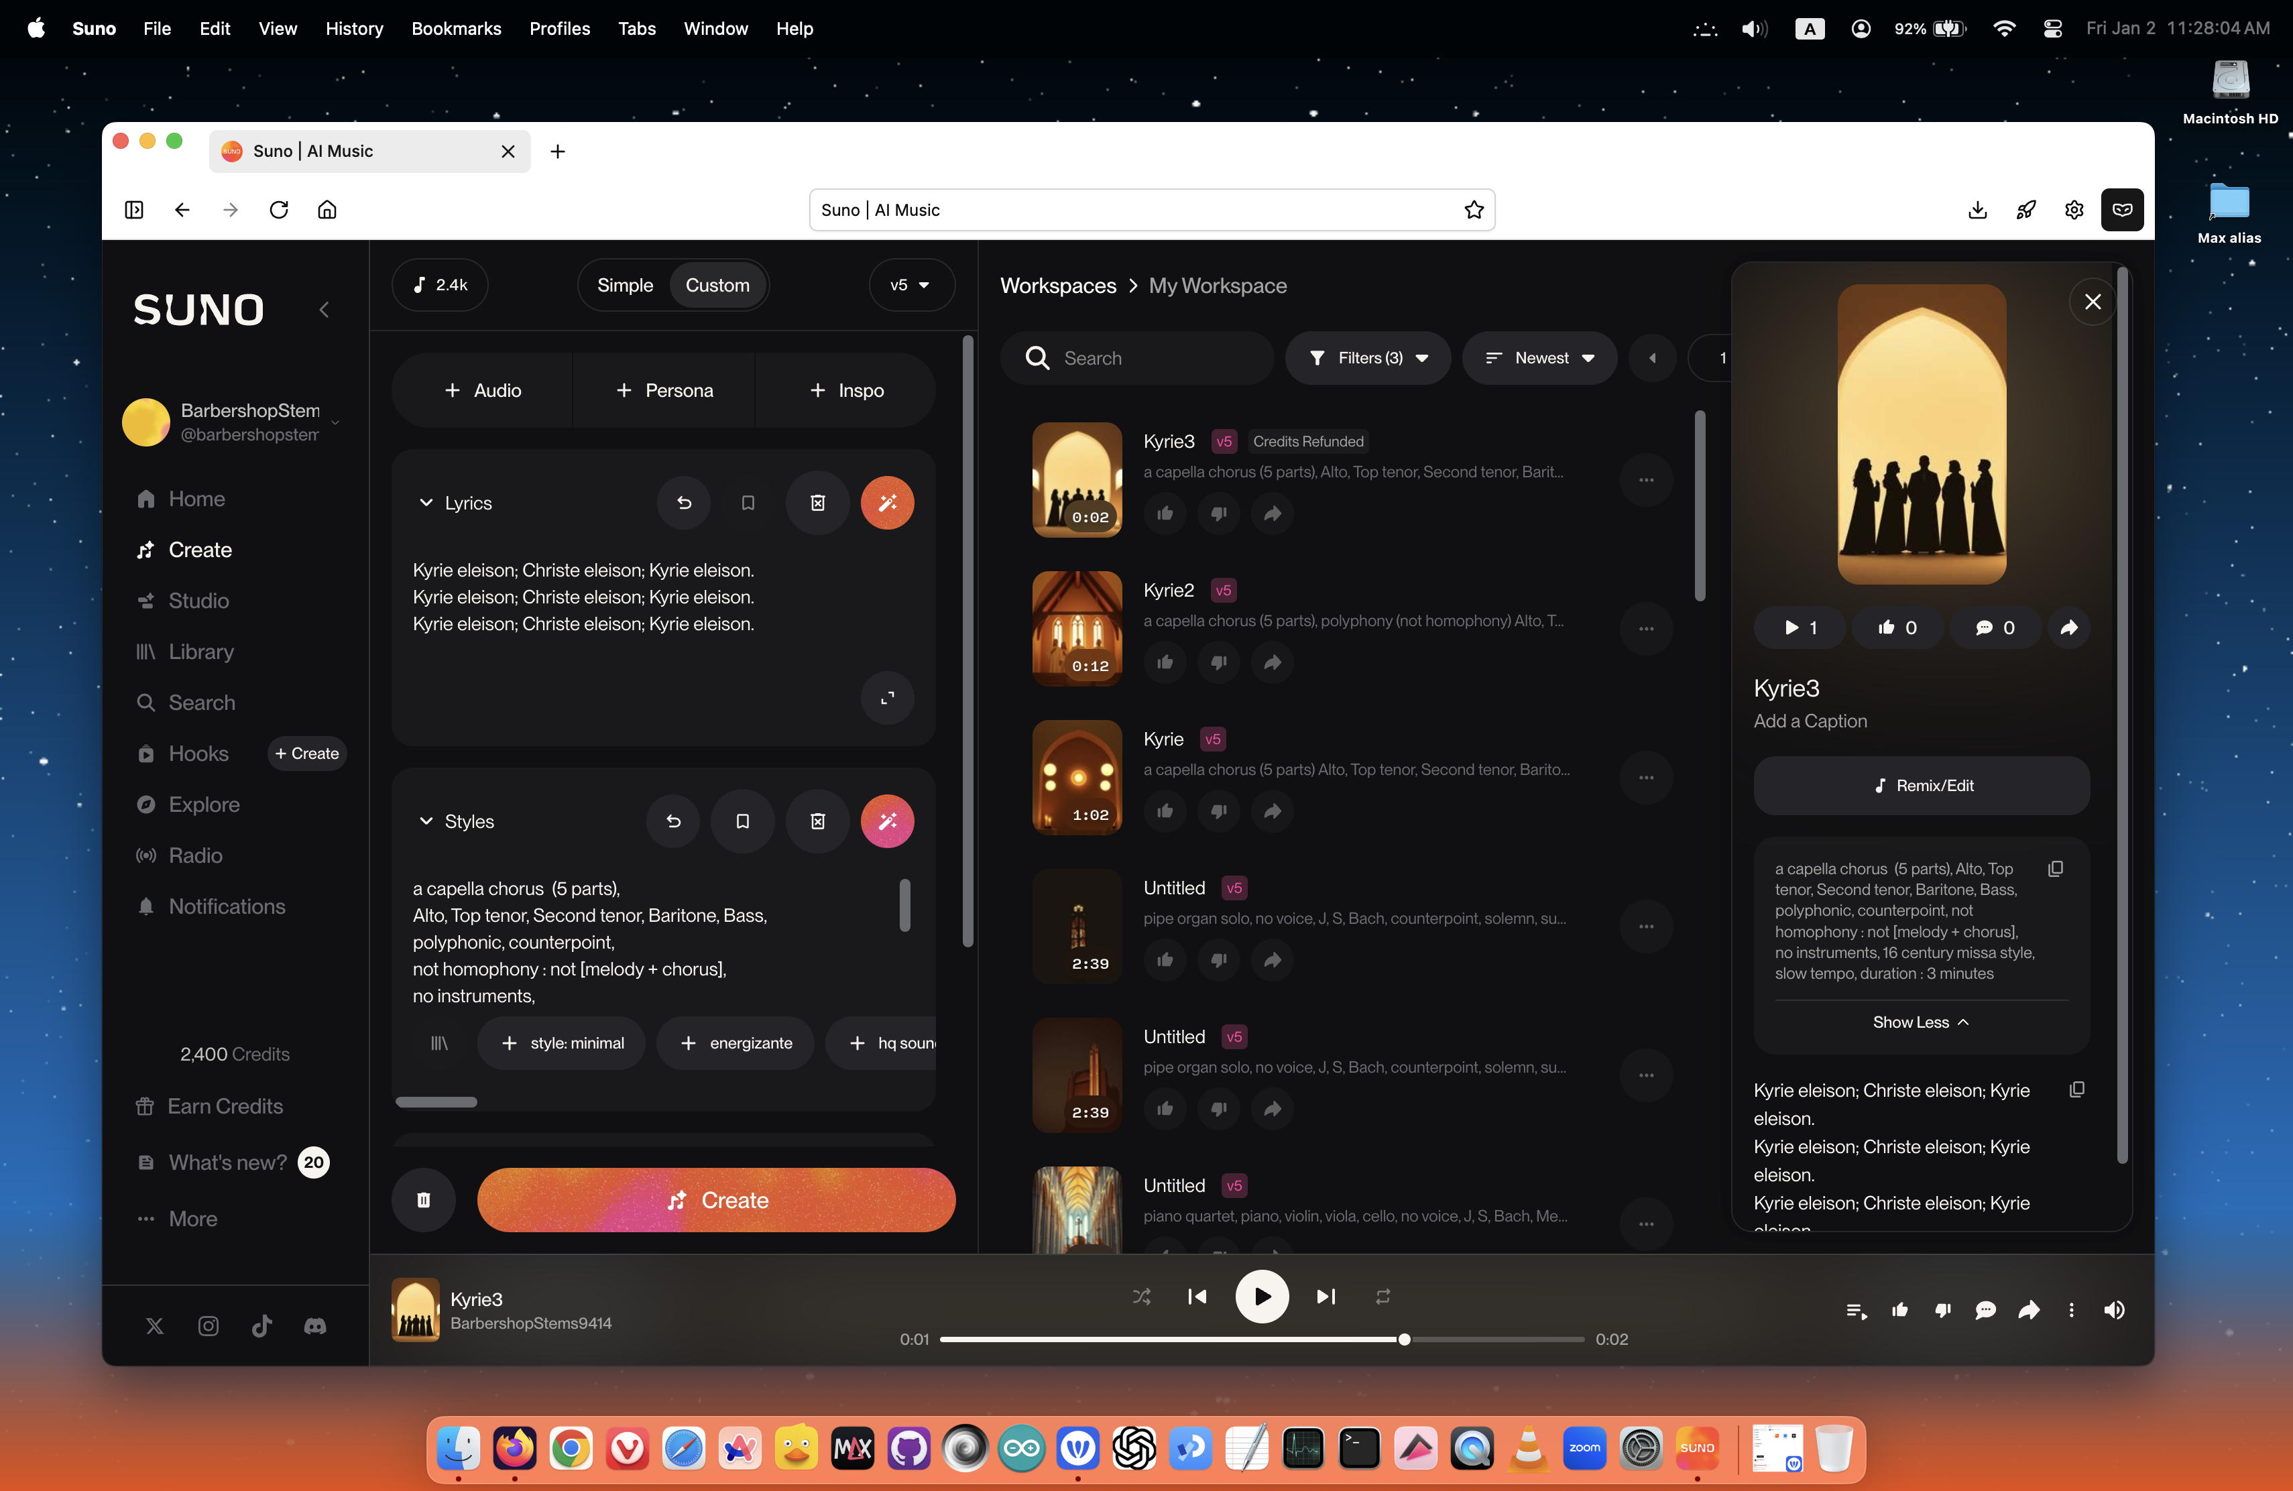The image size is (2293, 1491).
Task: Click the playback progress bar handle
Action: [x=1404, y=1339]
